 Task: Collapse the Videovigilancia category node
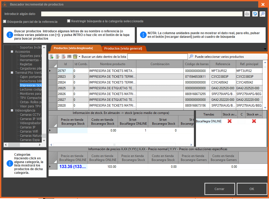coord(12,111)
